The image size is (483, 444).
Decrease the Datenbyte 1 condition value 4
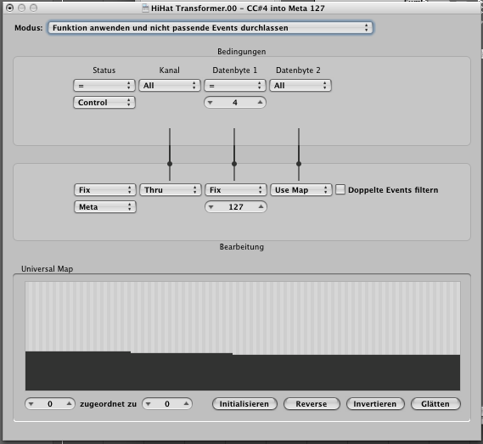pyautogui.click(x=210, y=103)
